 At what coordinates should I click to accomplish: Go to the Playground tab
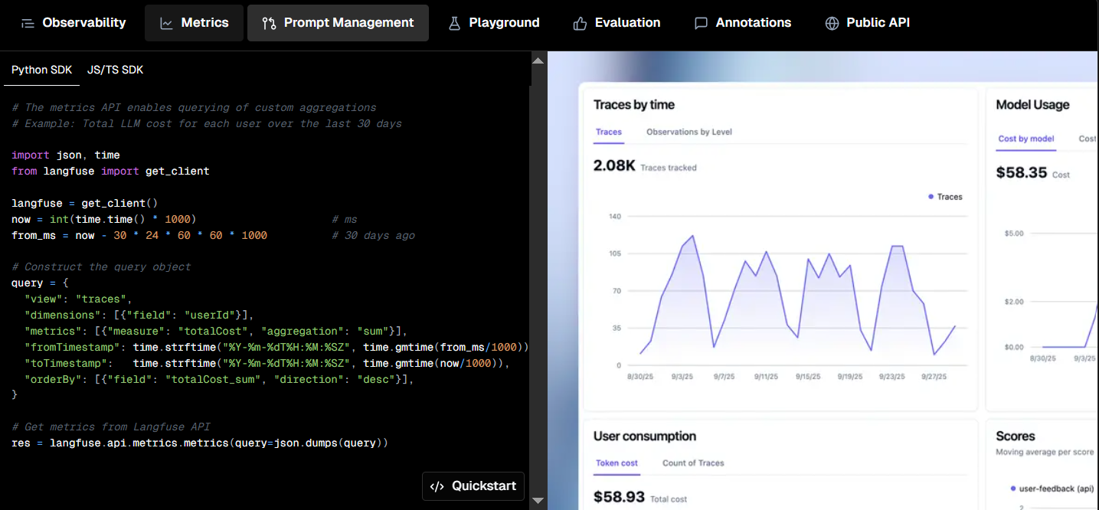coord(494,23)
